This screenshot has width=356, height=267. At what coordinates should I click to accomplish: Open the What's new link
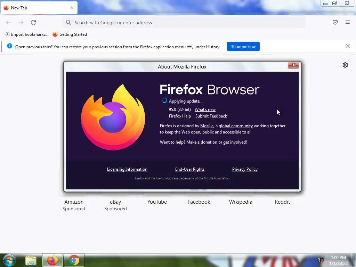[205, 110]
